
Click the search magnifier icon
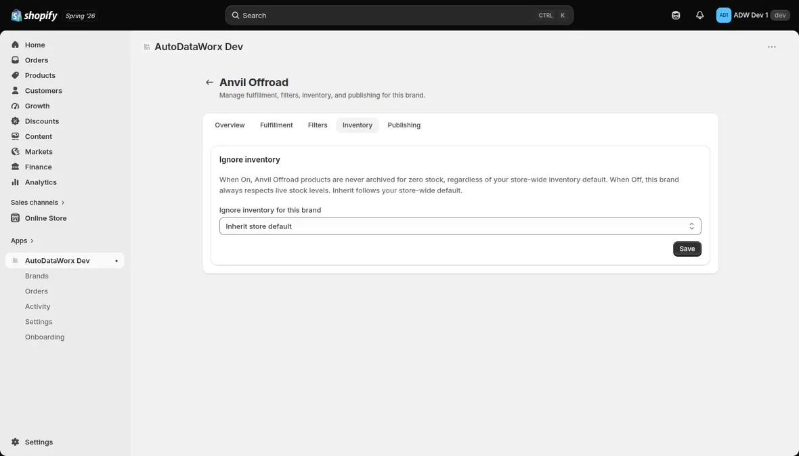(x=236, y=16)
